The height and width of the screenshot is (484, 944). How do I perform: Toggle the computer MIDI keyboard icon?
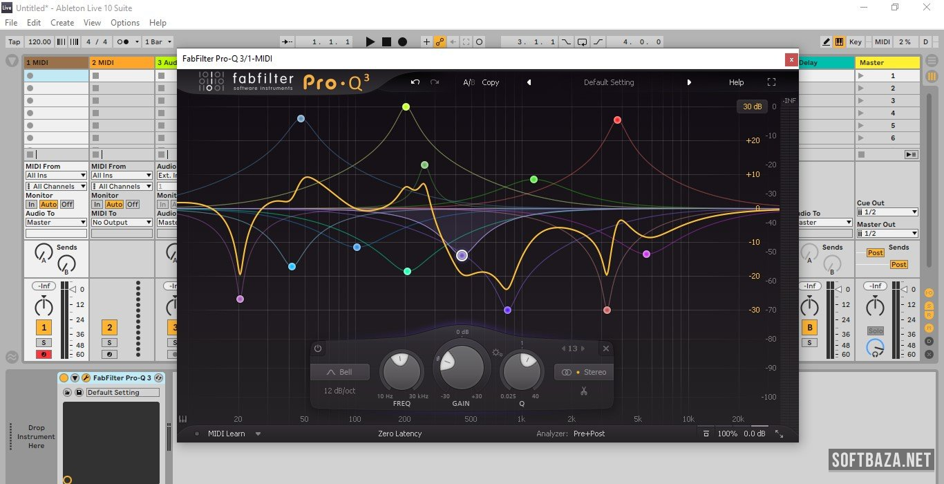click(840, 41)
